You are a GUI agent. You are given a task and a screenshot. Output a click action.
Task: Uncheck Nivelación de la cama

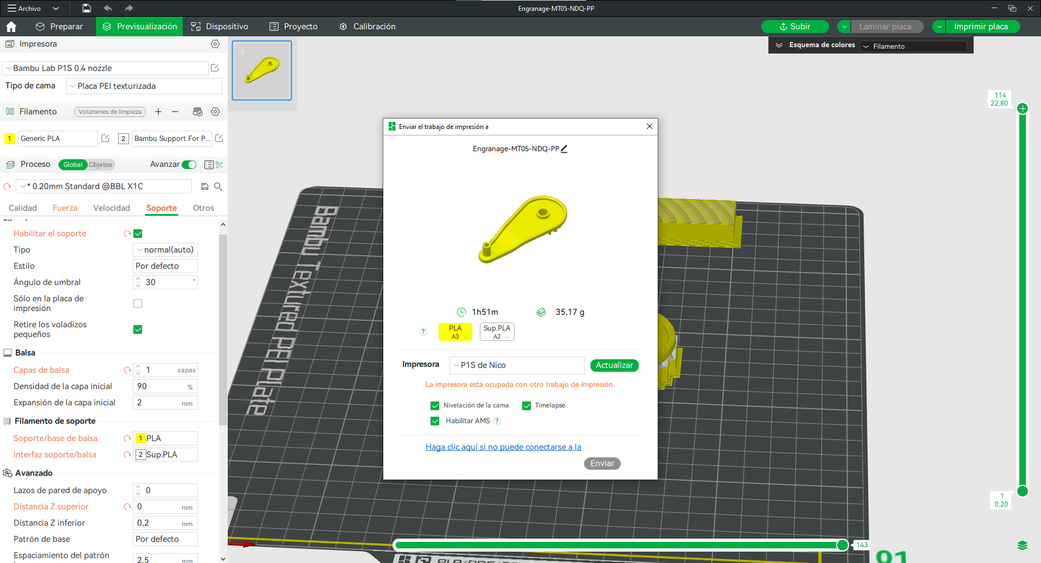pos(435,405)
